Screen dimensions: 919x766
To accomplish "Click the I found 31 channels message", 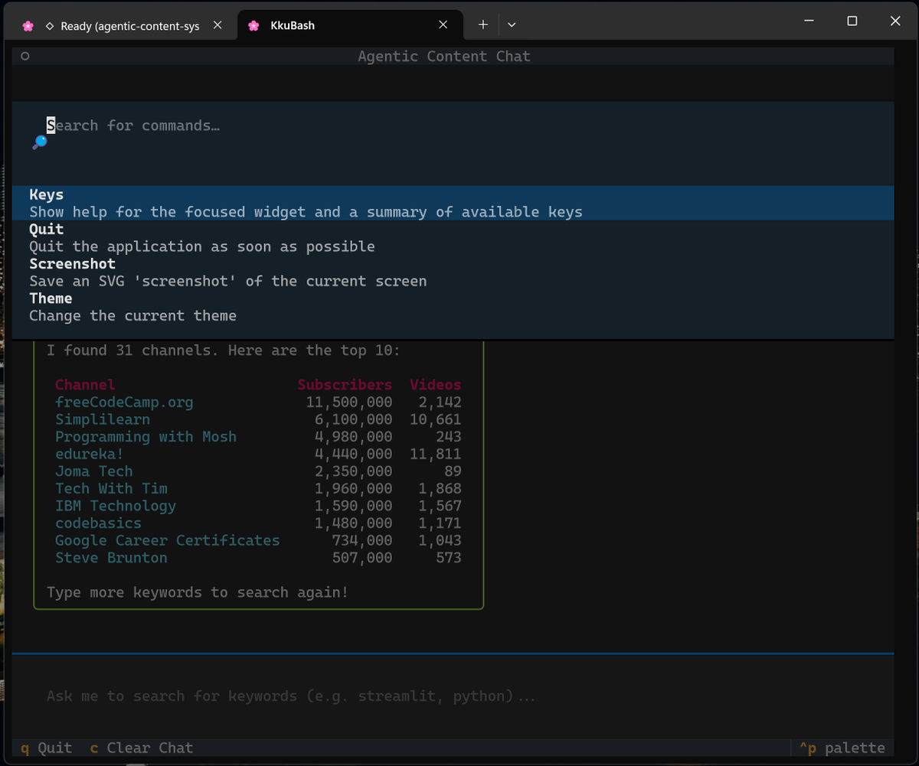I will [223, 350].
